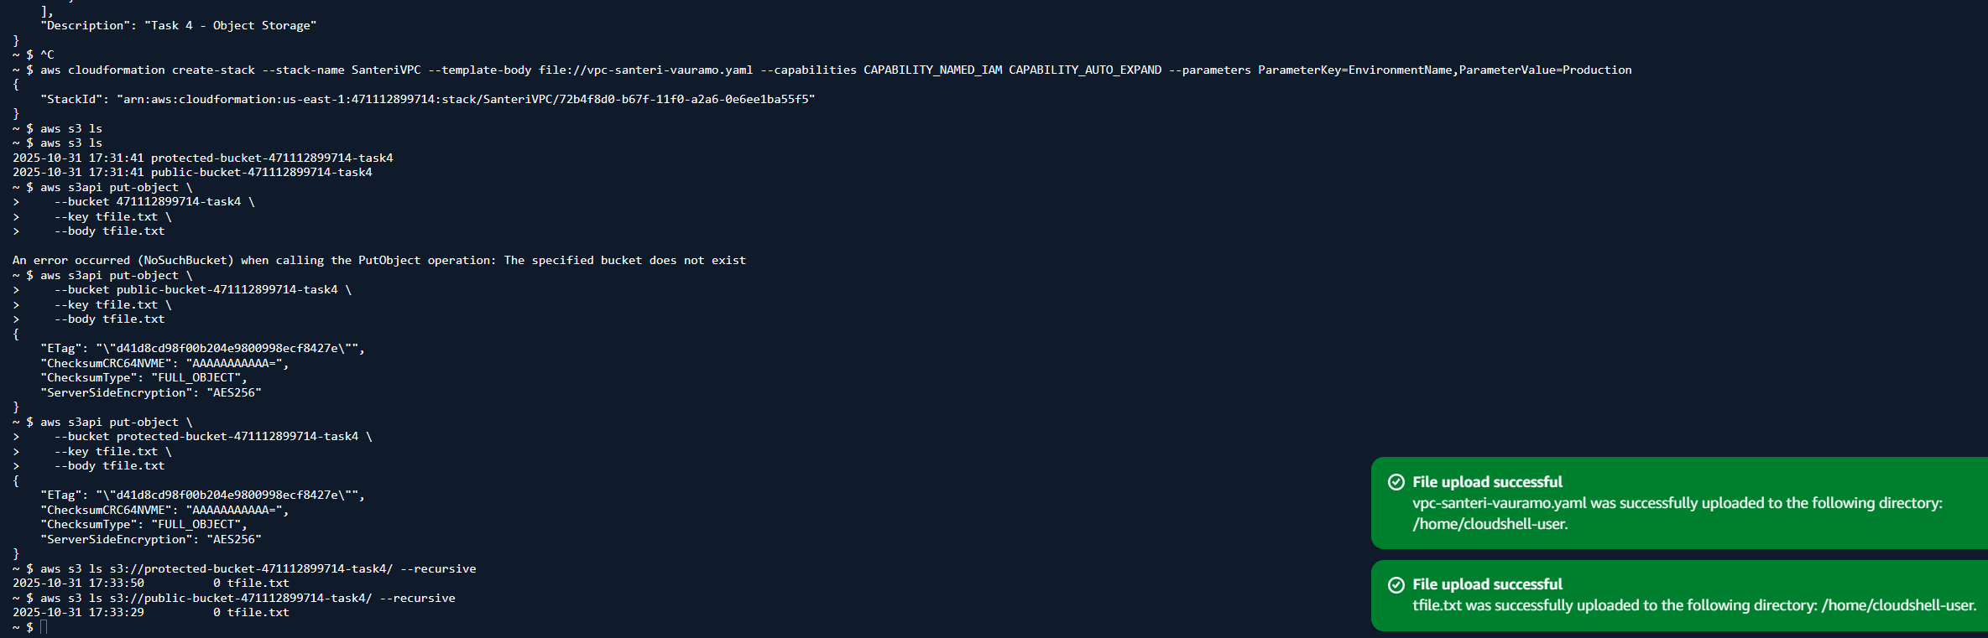Click the StackId ARN output line
The width and height of the screenshot is (1988, 638).
427,99
